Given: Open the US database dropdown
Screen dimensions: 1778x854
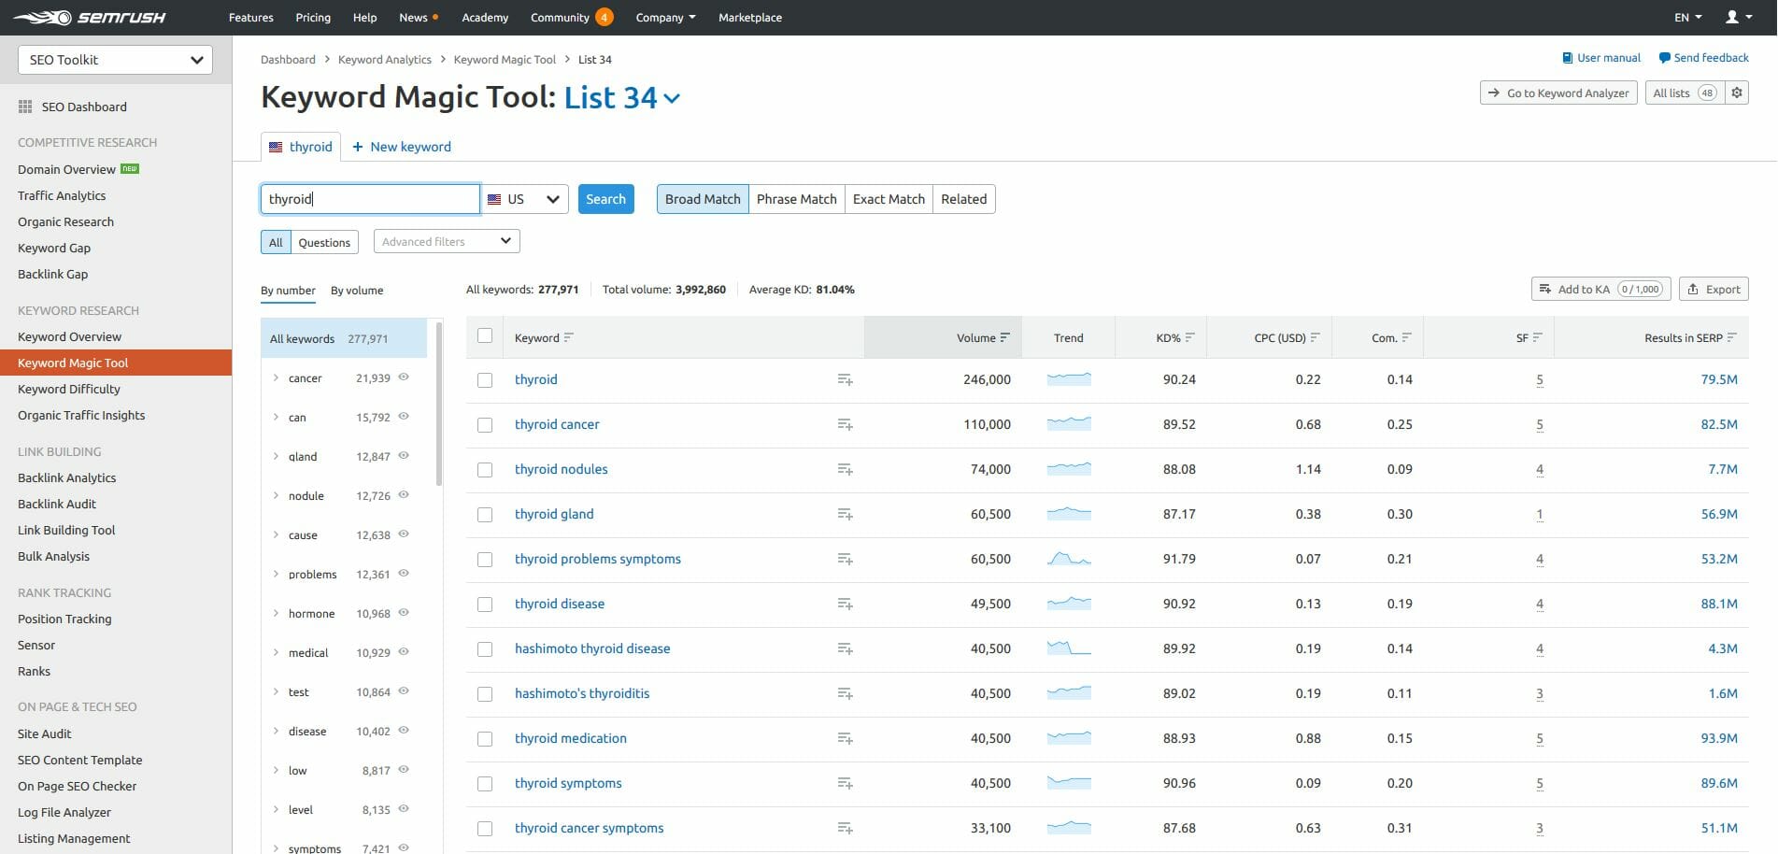Looking at the screenshot, I should [524, 199].
